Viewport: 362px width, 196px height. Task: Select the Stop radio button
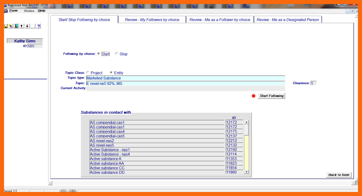(x=117, y=54)
